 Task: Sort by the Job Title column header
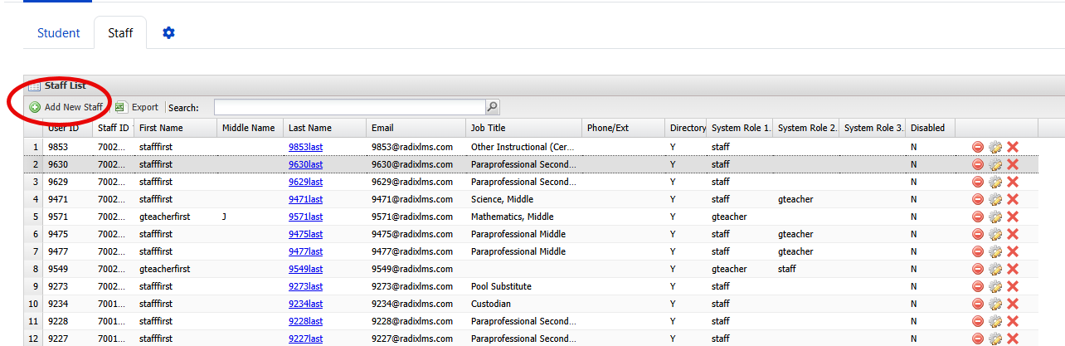click(524, 128)
